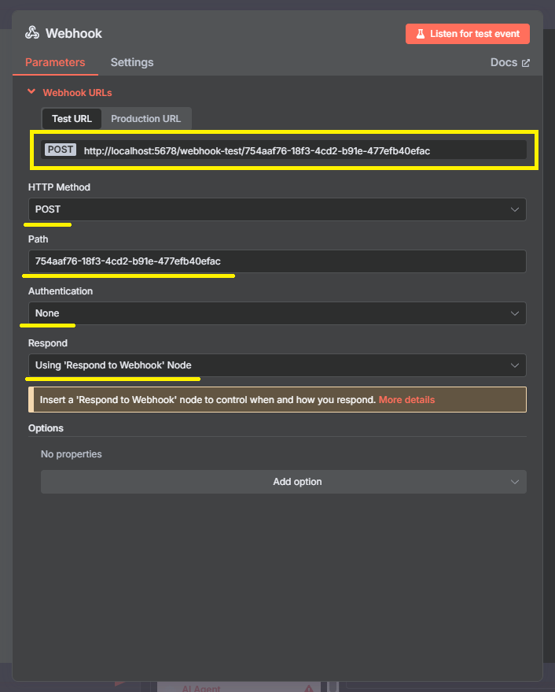This screenshot has height=692, width=555.
Task: Open Respond 'Using Respond to Webhook Node' dropdown
Action: click(x=277, y=365)
